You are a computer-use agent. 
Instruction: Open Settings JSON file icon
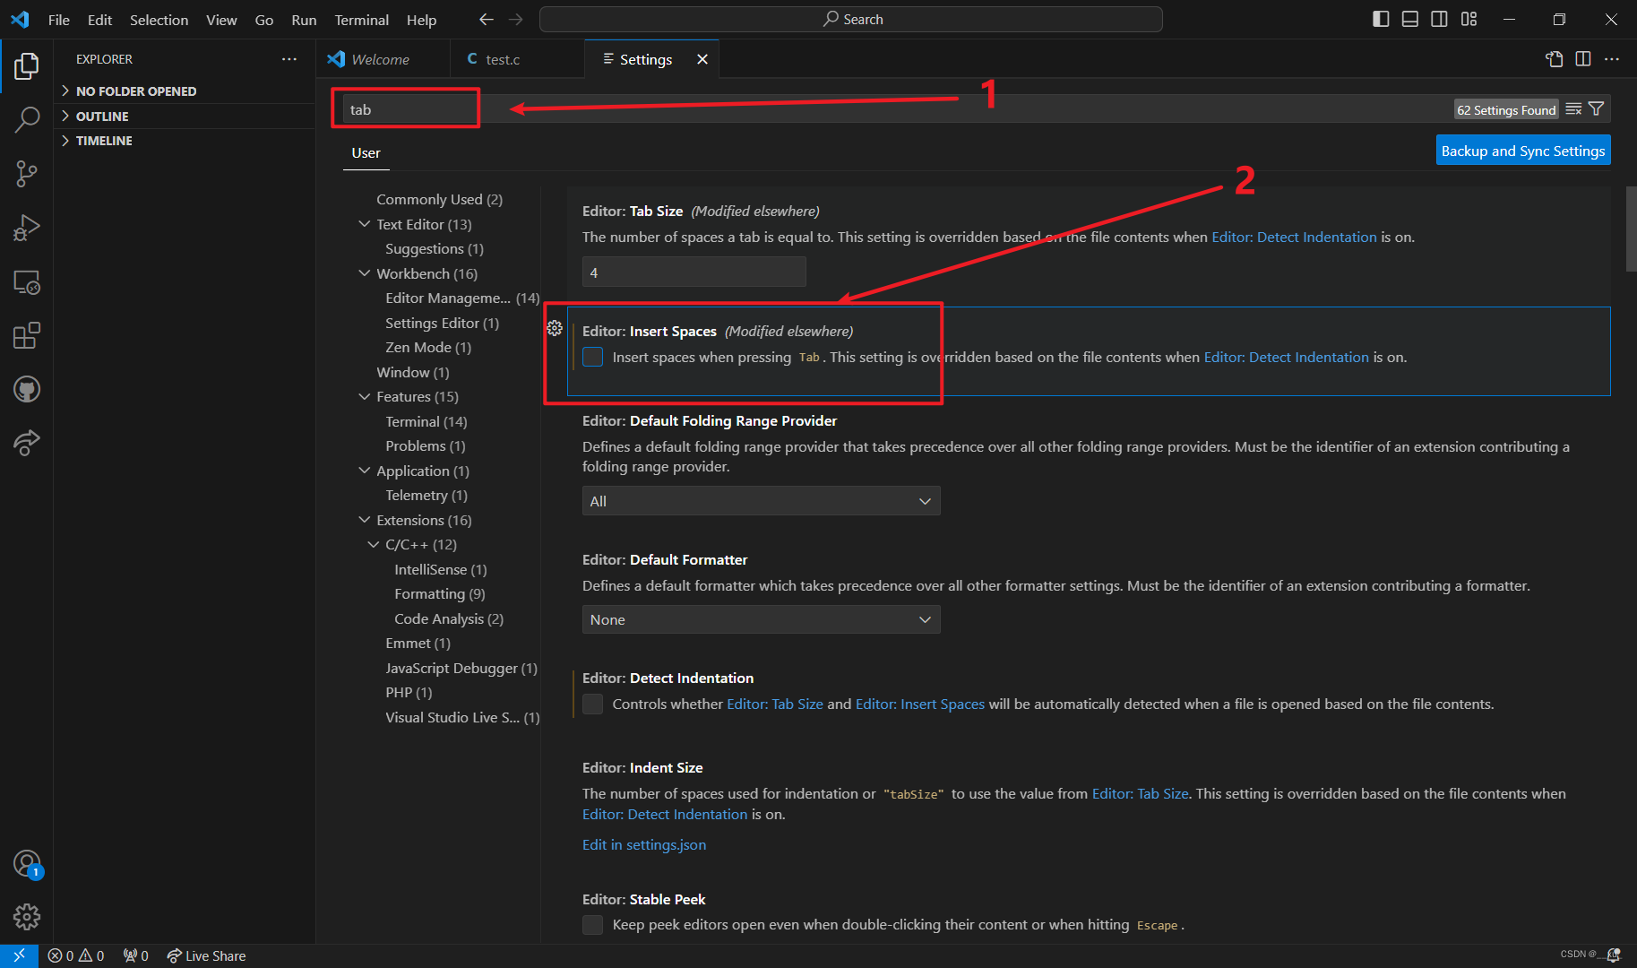tap(1555, 59)
